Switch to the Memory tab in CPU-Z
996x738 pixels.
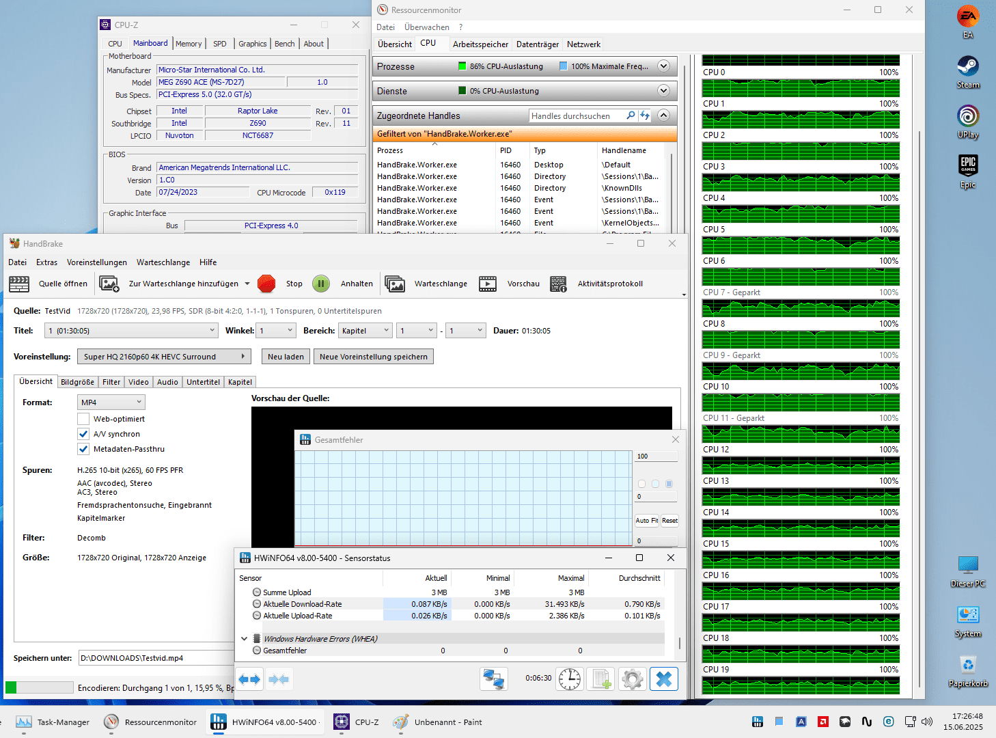[189, 44]
